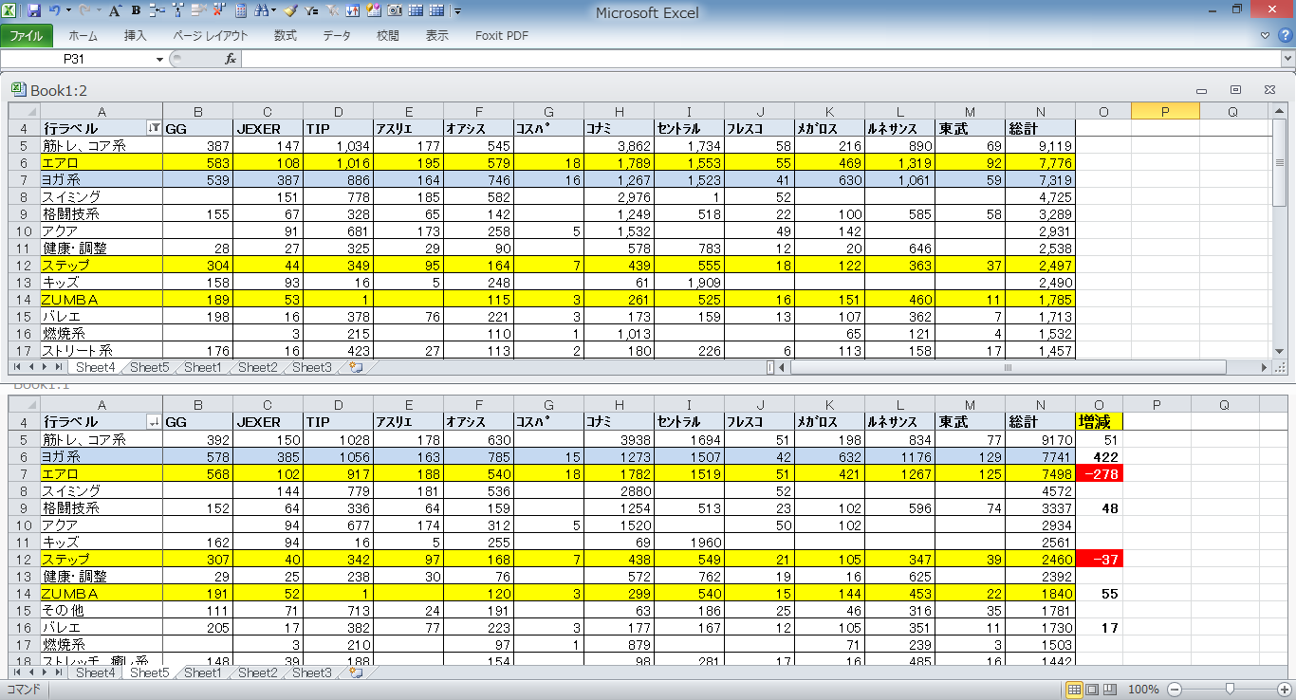
Task: Switch to Page Break Preview in status bar
Action: tap(1109, 690)
